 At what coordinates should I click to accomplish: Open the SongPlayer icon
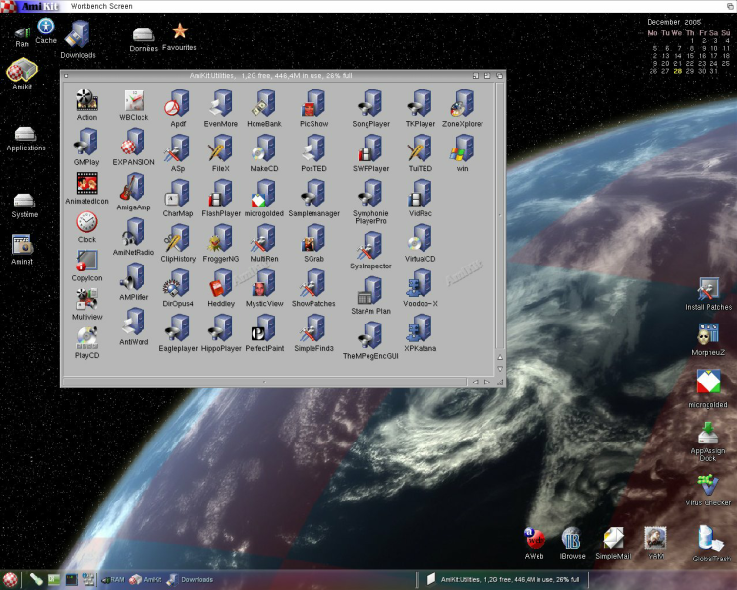pyautogui.click(x=370, y=103)
